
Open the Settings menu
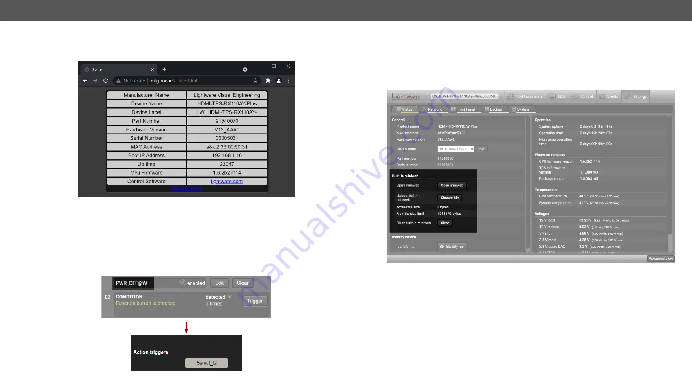click(636, 96)
